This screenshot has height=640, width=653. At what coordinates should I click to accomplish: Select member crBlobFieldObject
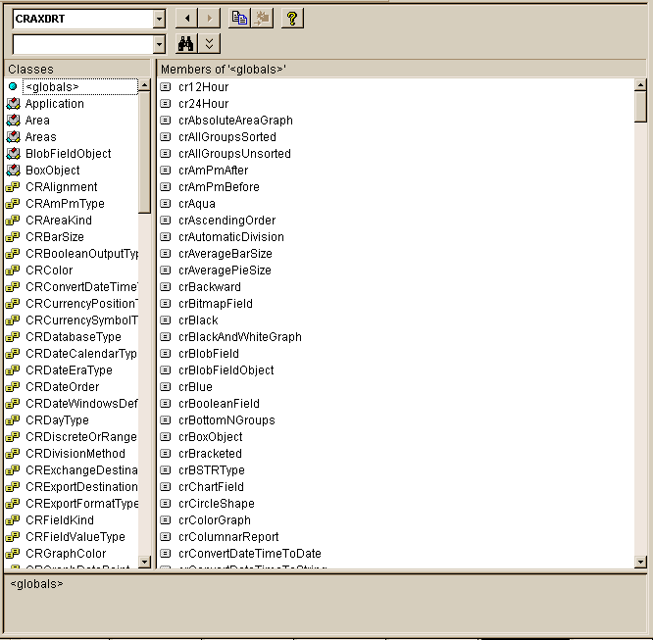pyautogui.click(x=226, y=370)
